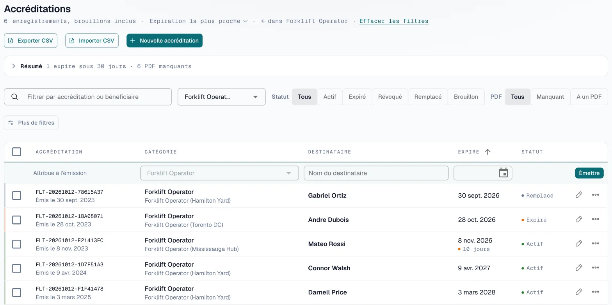This screenshot has height=305, width=612.
Task: Open the calendar picker in Expire field
Action: click(x=503, y=173)
